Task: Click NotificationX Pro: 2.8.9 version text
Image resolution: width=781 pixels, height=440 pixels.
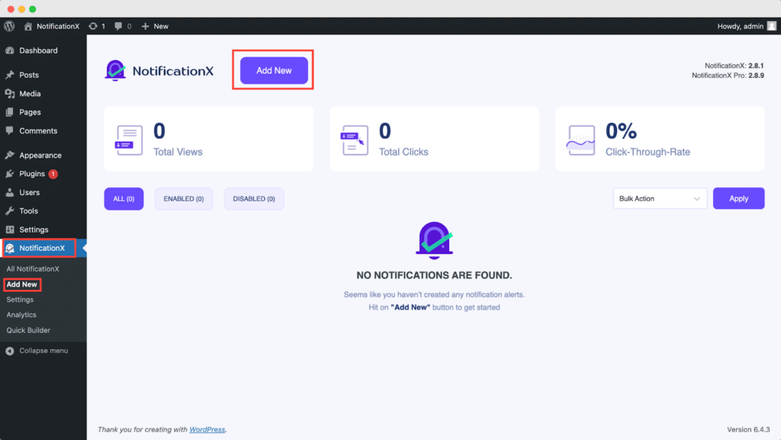Action: [x=728, y=75]
